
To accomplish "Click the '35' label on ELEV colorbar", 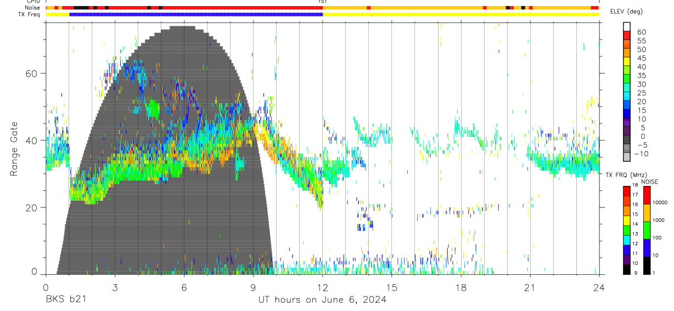I will tap(641, 76).
